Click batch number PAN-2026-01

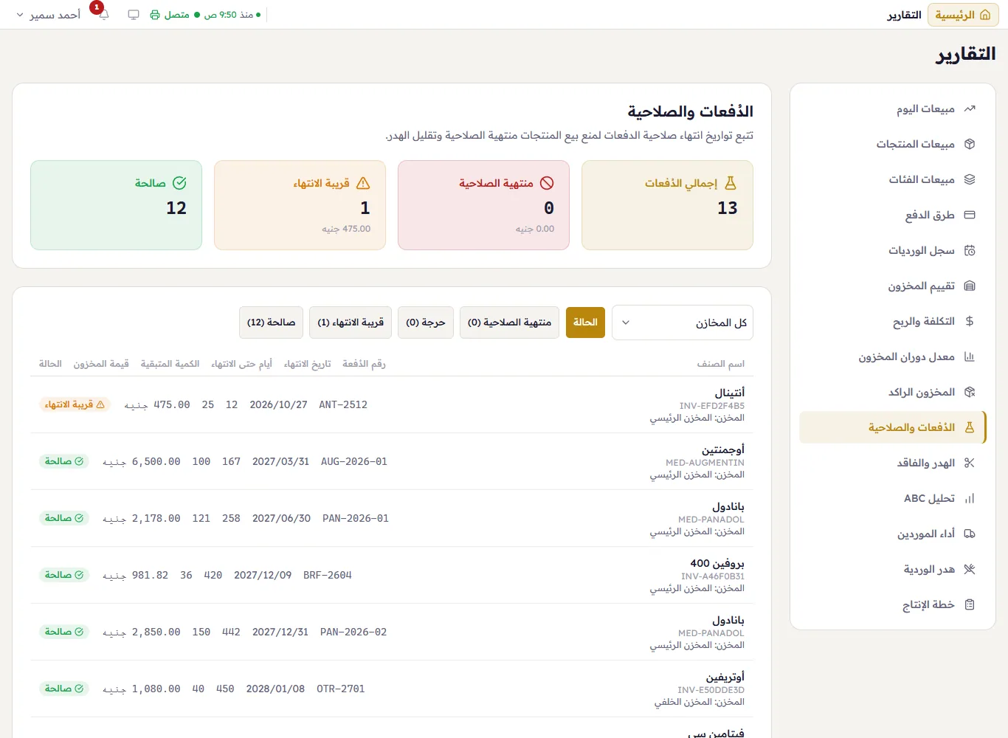click(x=356, y=518)
